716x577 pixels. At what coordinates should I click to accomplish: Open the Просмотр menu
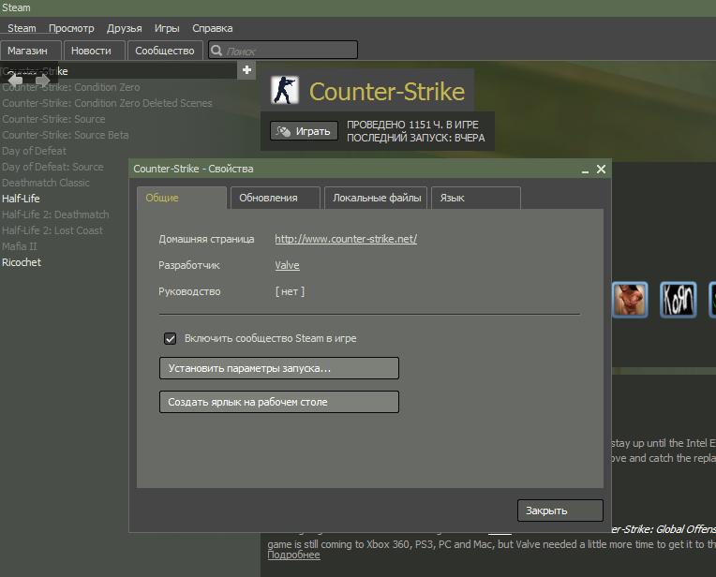coord(71,28)
